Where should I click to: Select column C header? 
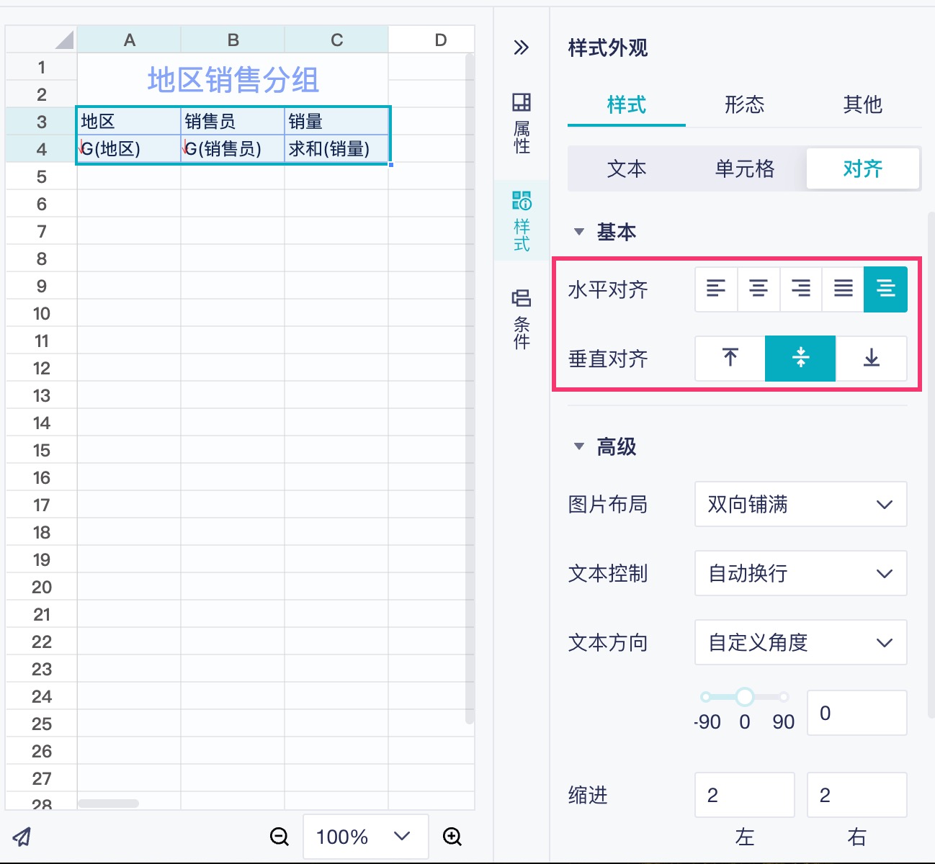point(336,40)
